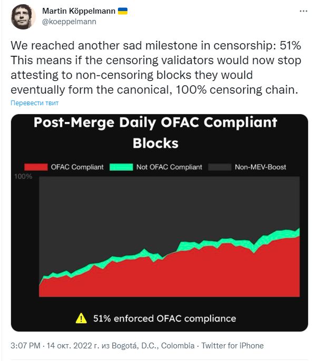
Task: Click the gray Non-MEV-Boost legend swatch
Action: click(x=220, y=167)
